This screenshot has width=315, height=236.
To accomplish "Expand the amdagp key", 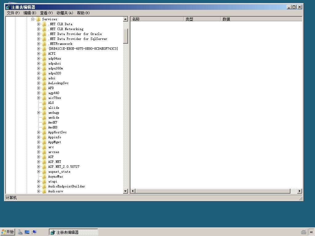I will point(38,112).
